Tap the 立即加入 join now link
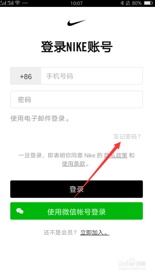Viewport: 155px width, 274px height. (x=95, y=233)
